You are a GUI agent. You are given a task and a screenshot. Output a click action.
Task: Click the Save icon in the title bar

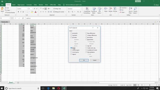click(x=2, y=1)
